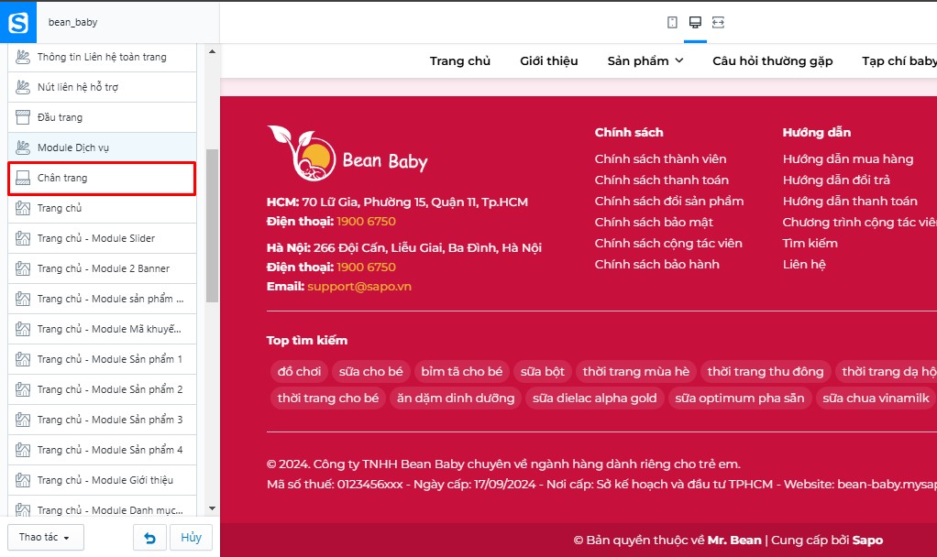The height and width of the screenshot is (557, 937).
Task: Click the bean_baby theme name
Action: [73, 22]
